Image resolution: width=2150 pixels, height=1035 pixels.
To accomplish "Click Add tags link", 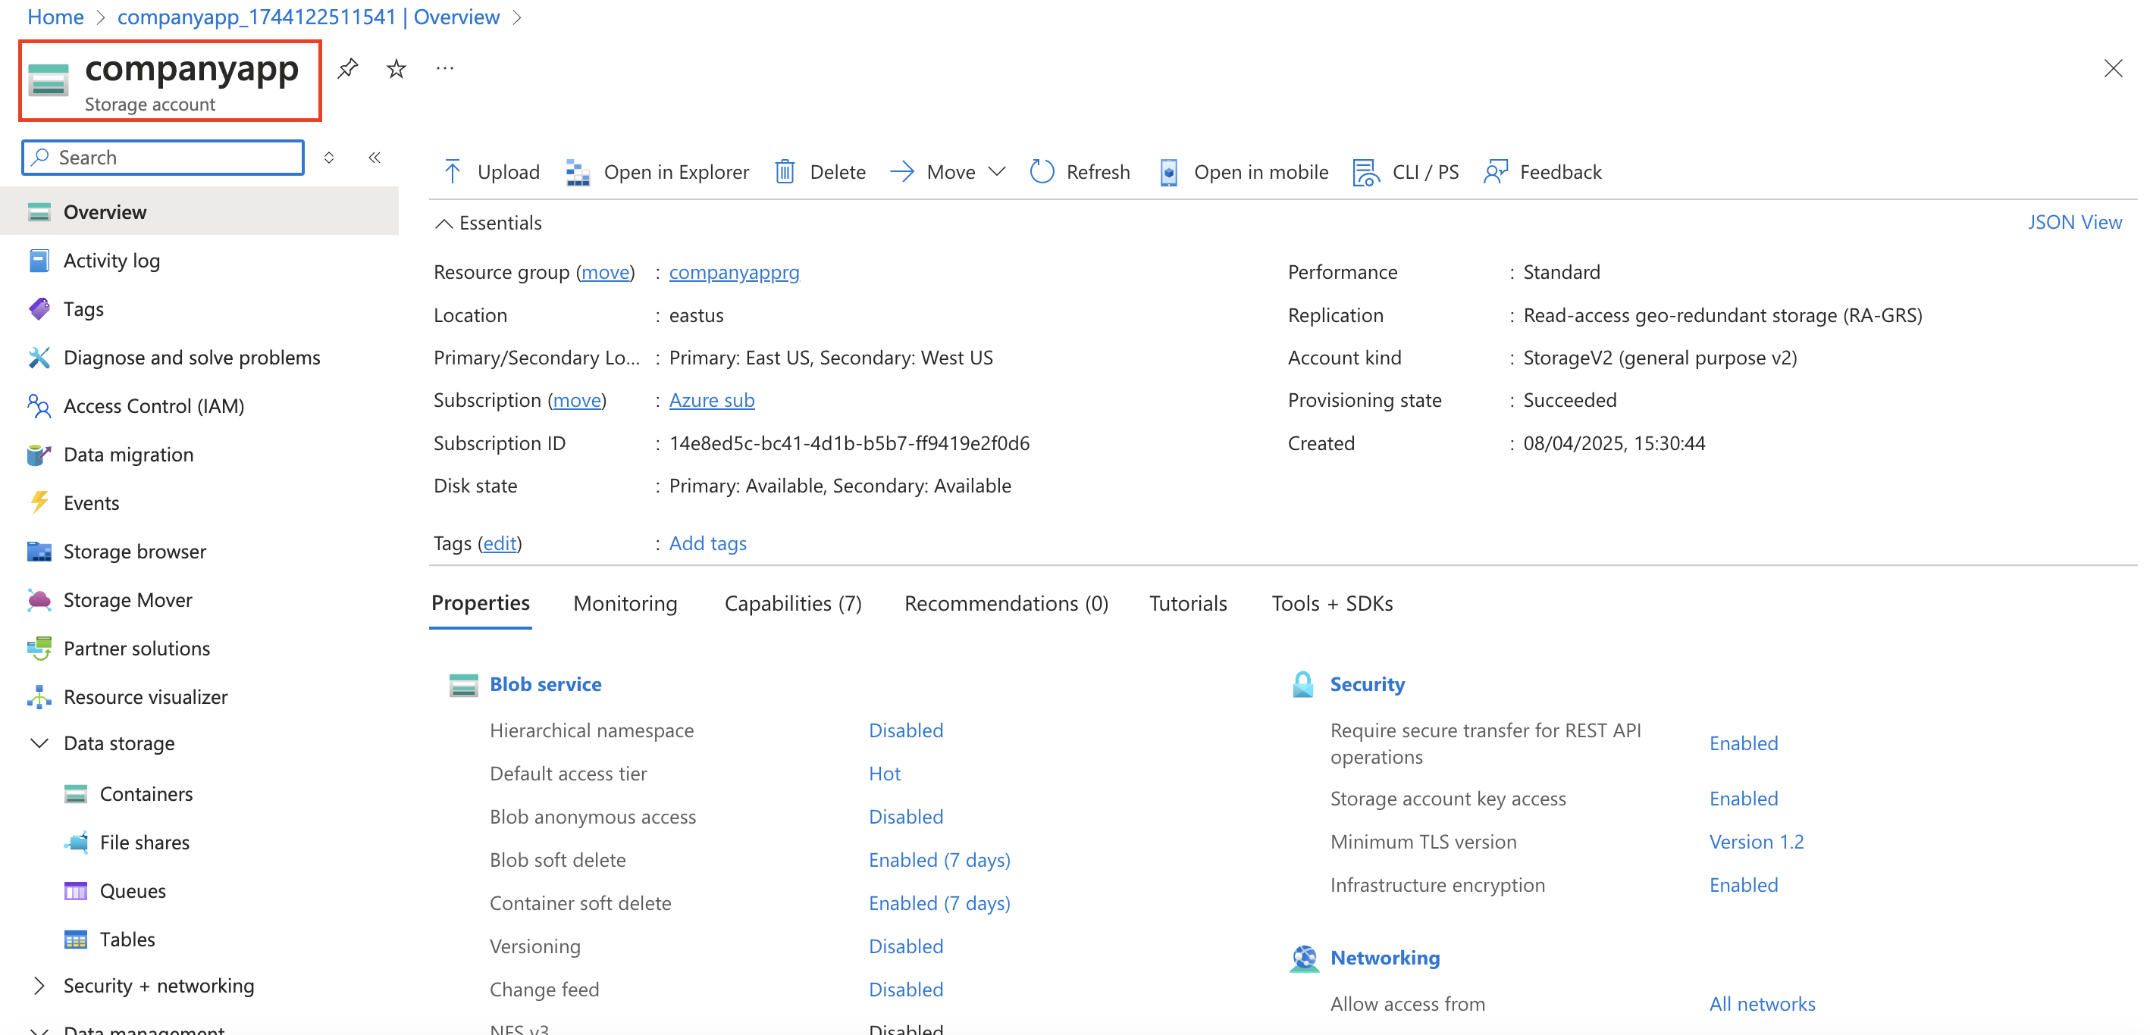I will (707, 543).
